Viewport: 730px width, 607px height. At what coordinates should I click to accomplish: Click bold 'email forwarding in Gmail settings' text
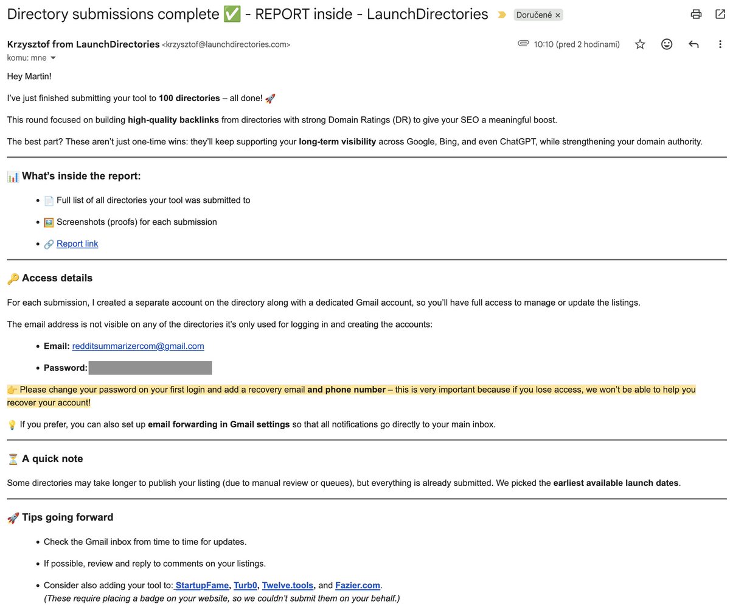click(219, 424)
